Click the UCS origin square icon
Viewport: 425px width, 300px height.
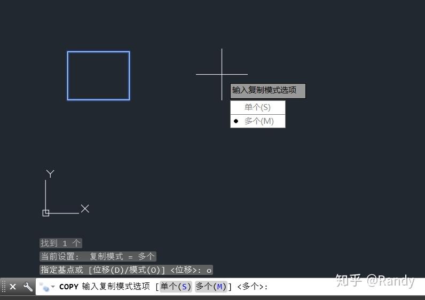point(46,213)
